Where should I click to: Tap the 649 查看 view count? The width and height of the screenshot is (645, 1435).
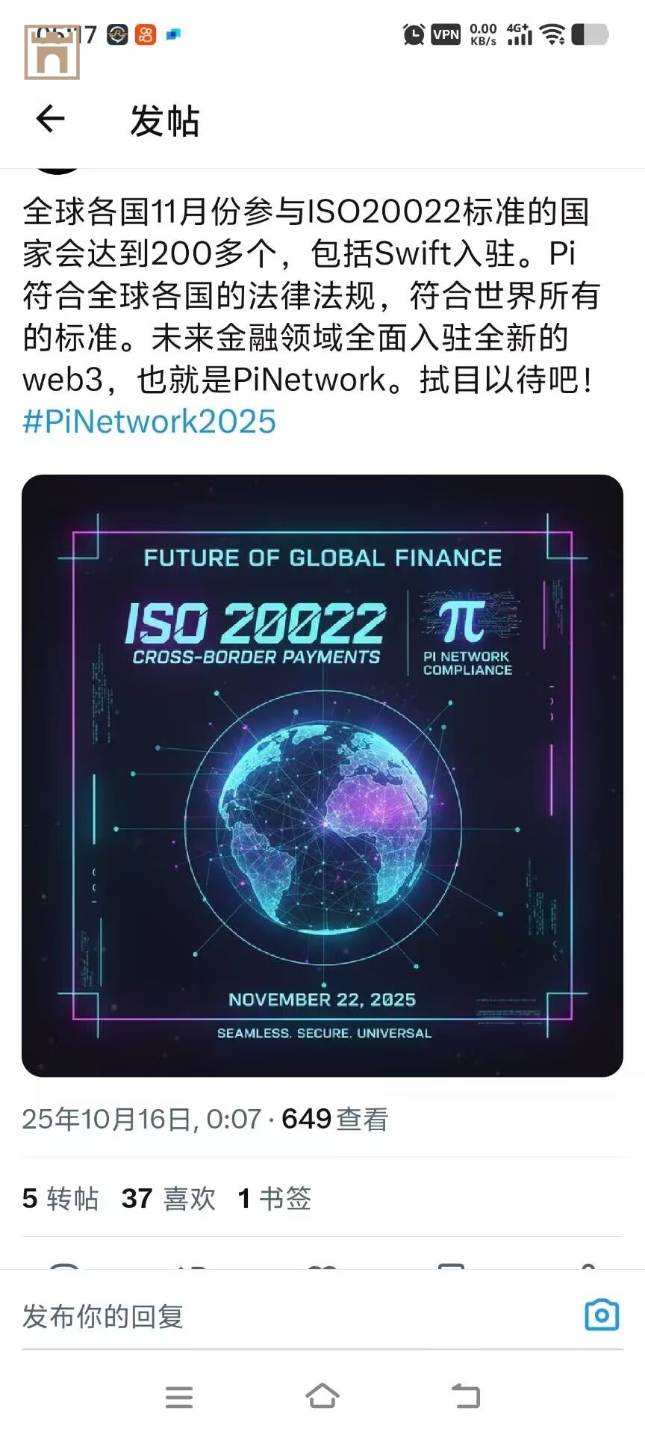pyautogui.click(x=335, y=1119)
